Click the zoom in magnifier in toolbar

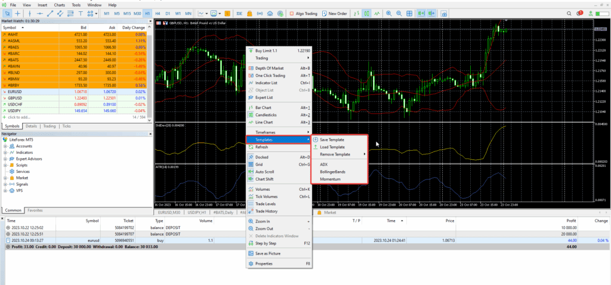[x=389, y=13]
